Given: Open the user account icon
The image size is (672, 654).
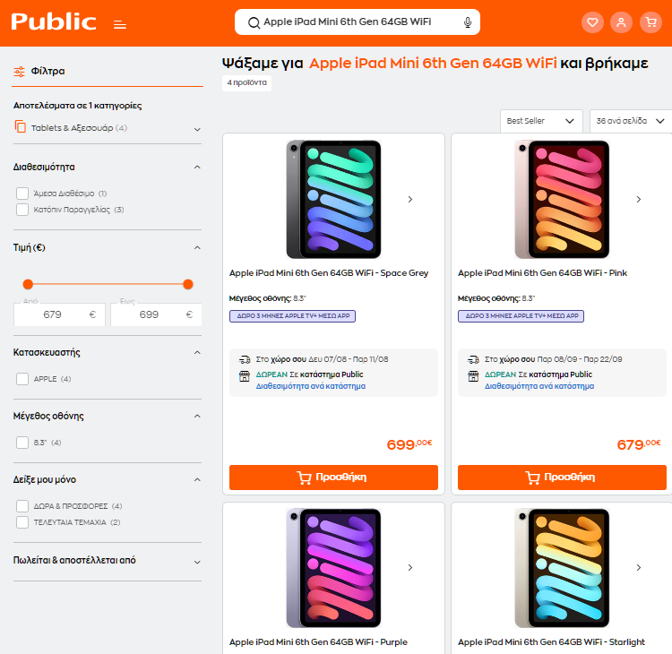Looking at the screenshot, I should [621, 22].
